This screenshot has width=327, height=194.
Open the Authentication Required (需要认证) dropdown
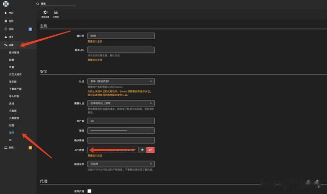[121, 103]
